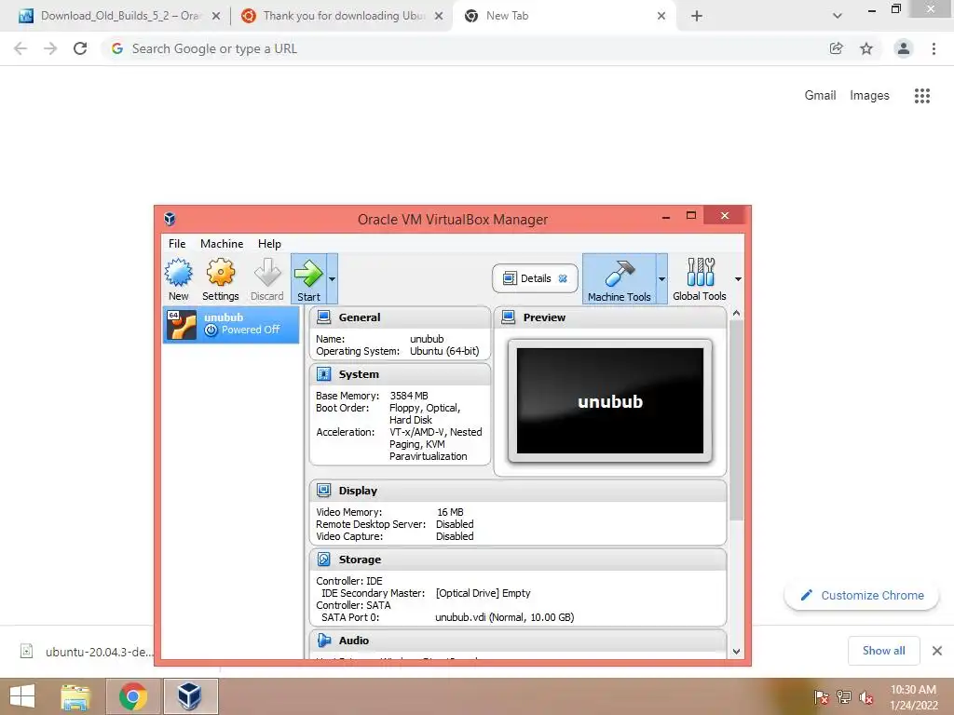Close the Ubuntu download tab

point(439,16)
